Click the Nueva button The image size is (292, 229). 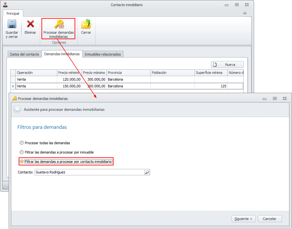pos(227,65)
